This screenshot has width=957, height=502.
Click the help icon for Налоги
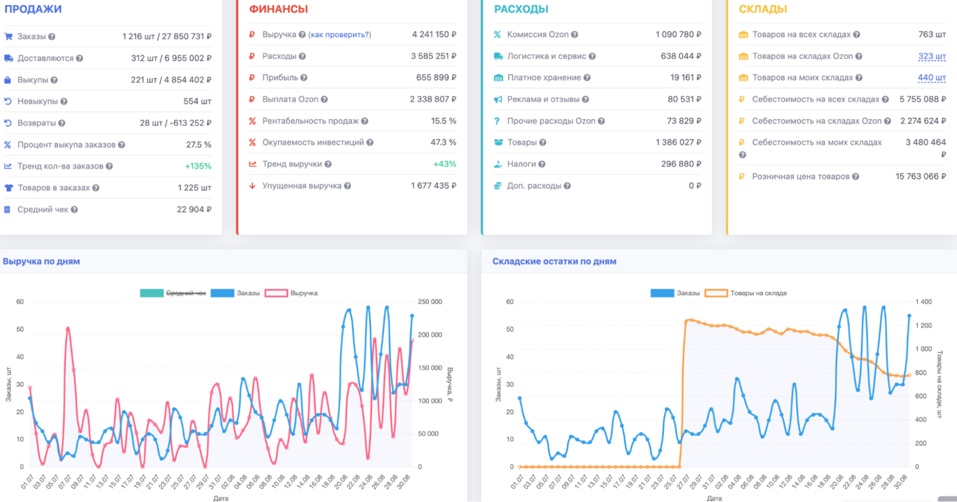542,164
